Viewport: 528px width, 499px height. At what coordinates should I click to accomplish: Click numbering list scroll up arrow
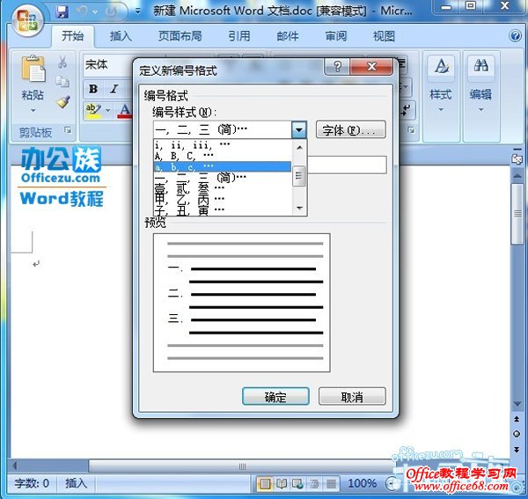click(x=299, y=148)
